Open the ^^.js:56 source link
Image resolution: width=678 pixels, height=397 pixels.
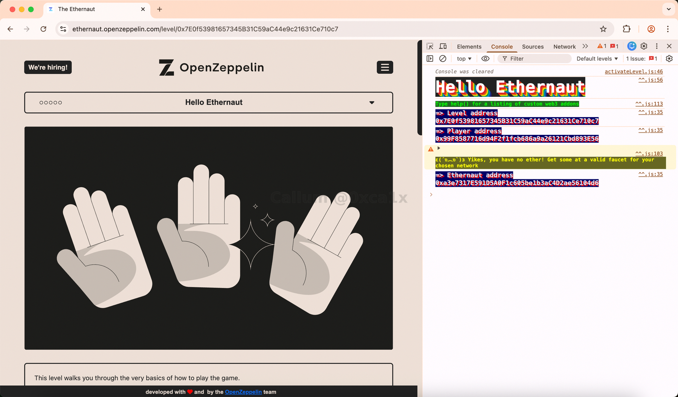651,80
